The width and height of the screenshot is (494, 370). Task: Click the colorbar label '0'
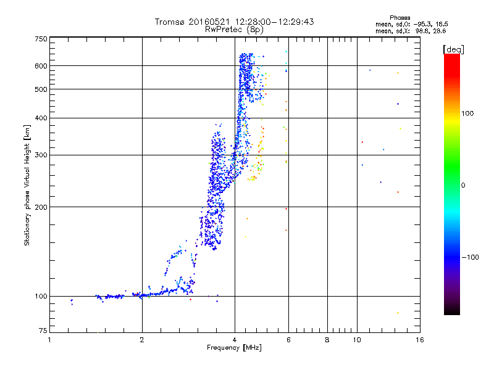(463, 186)
